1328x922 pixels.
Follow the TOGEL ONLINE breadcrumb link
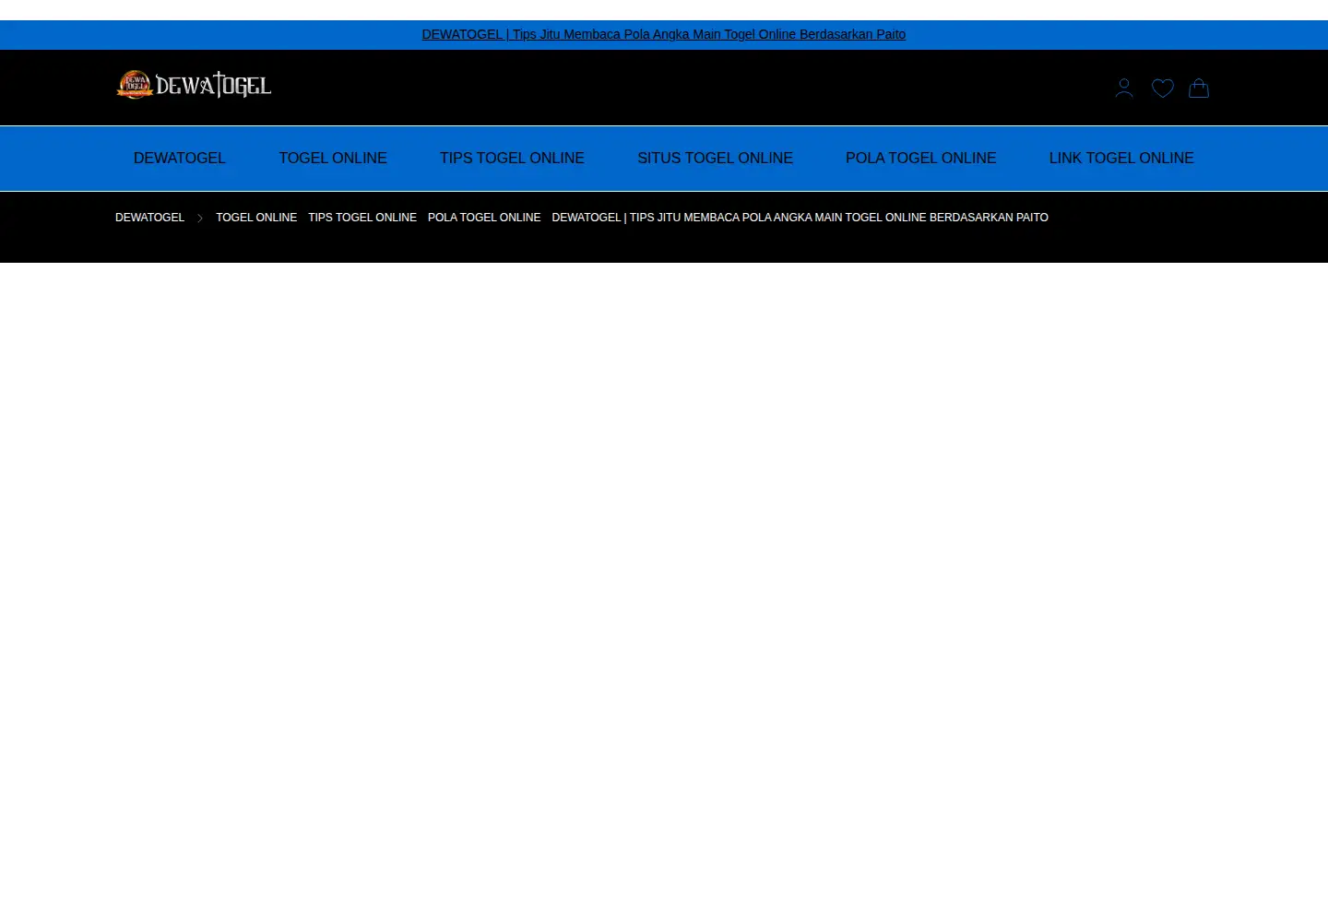pos(256,218)
